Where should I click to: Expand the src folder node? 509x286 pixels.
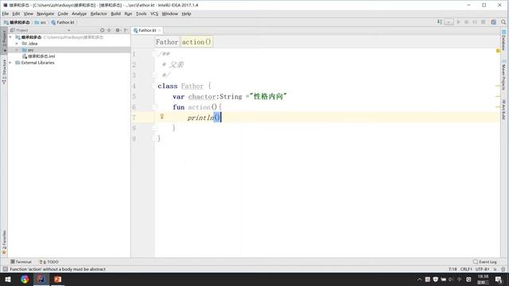pyautogui.click(x=17, y=50)
